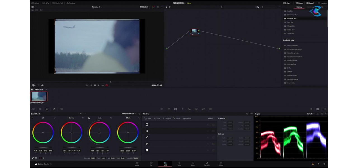Reset the Gamma color wheel

[x=83, y=118]
